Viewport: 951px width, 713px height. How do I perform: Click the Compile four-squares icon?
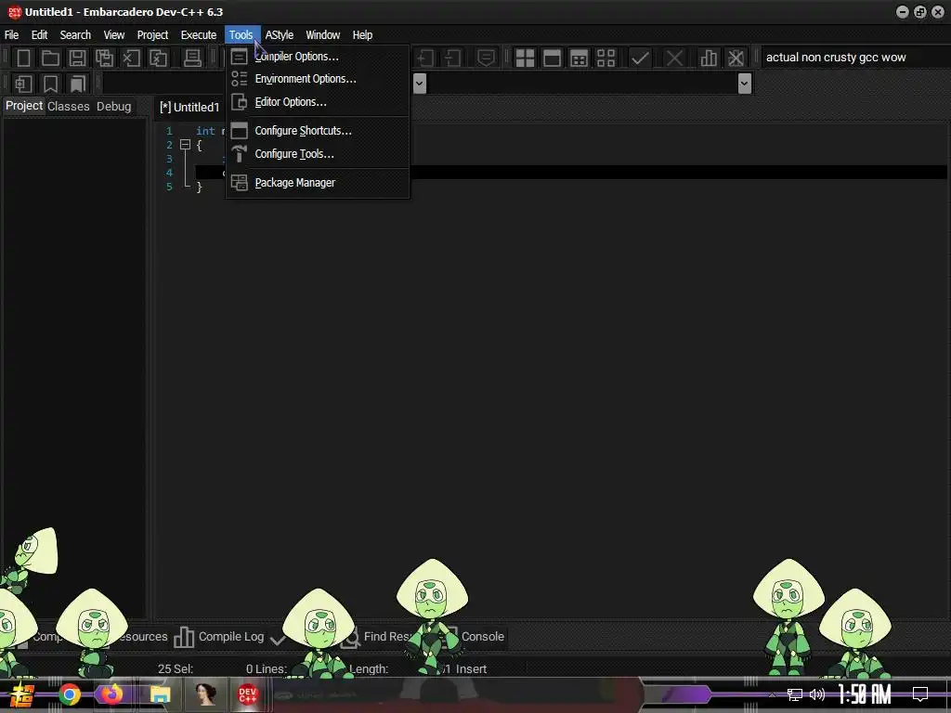(x=525, y=58)
